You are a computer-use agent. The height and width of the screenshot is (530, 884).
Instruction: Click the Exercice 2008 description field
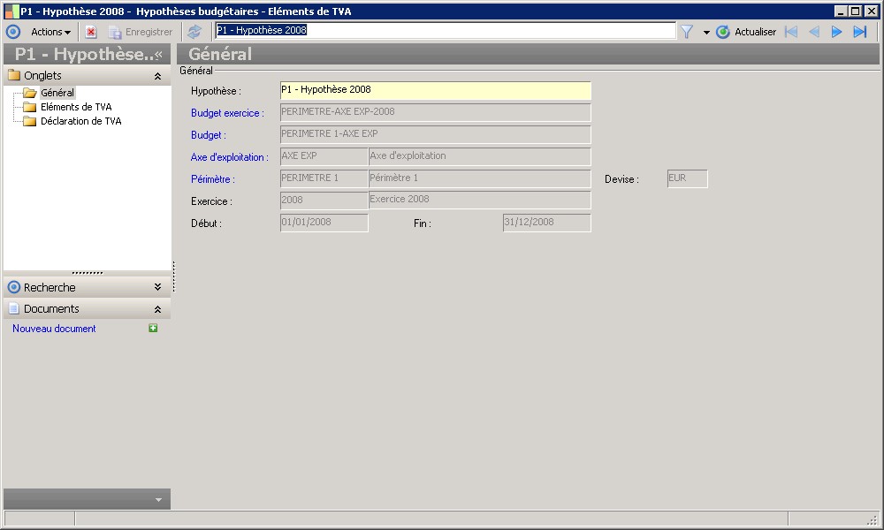(x=480, y=200)
